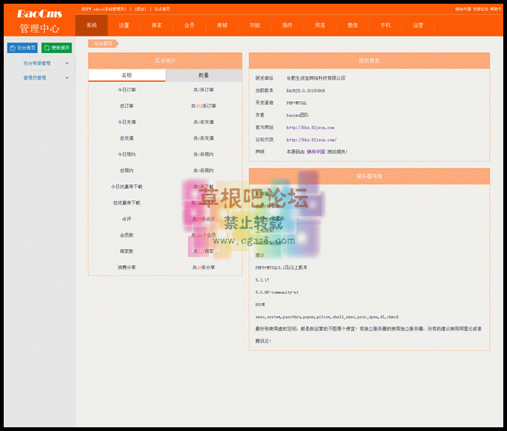Expand the 管理员管理 sidebar arrow
The image size is (507, 431).
tap(67, 78)
